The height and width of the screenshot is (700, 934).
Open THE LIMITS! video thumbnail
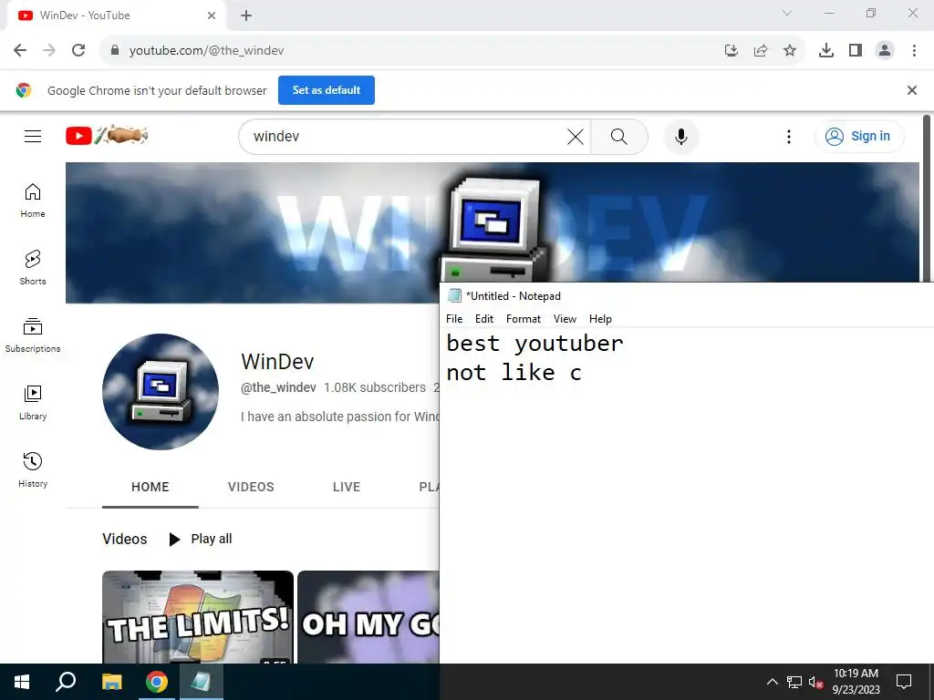(198, 617)
